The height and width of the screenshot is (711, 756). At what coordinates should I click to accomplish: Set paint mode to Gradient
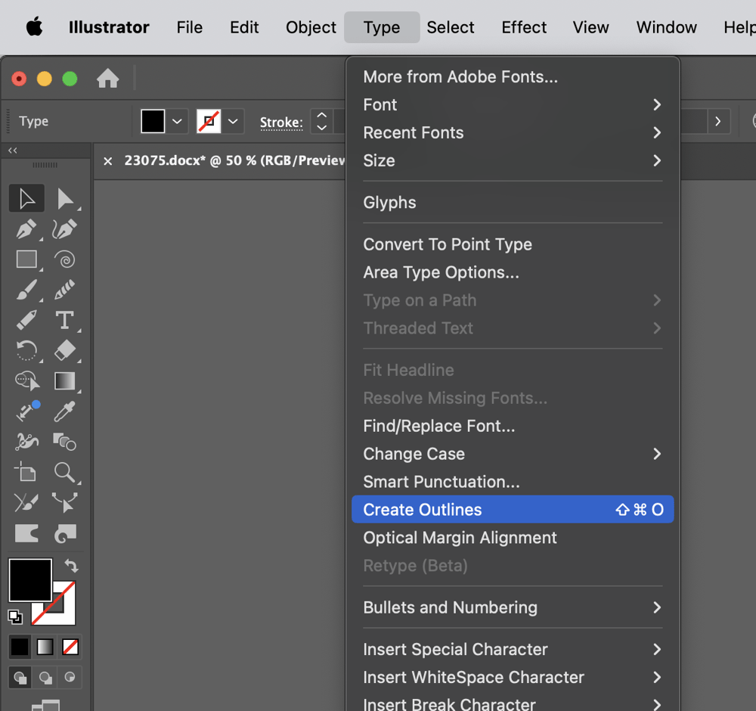(x=45, y=647)
